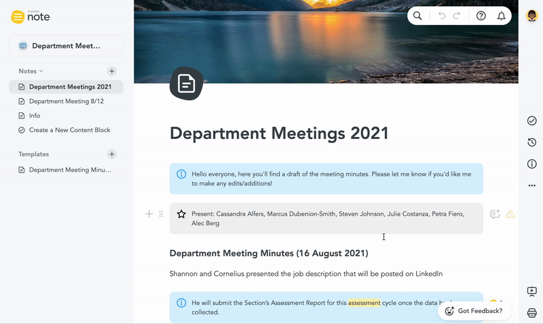
Task: Click the Shannon and Cornelius paragraph
Action: [x=306, y=274]
